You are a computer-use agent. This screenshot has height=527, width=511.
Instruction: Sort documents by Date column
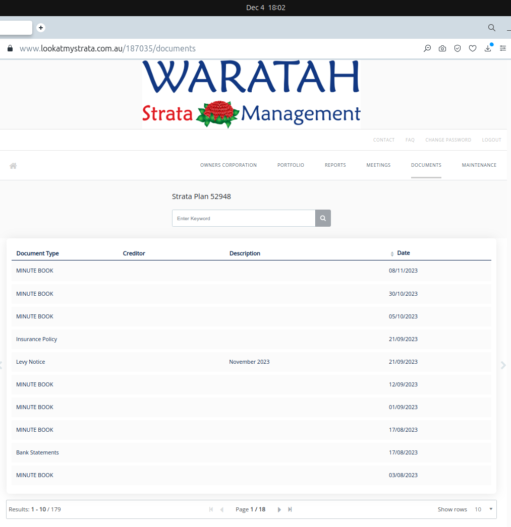403,253
